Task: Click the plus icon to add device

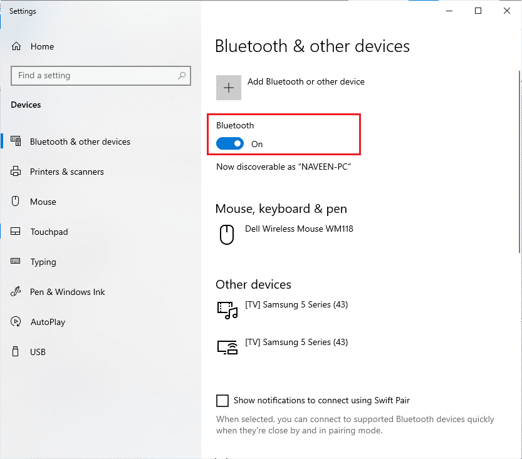Action: pos(229,88)
